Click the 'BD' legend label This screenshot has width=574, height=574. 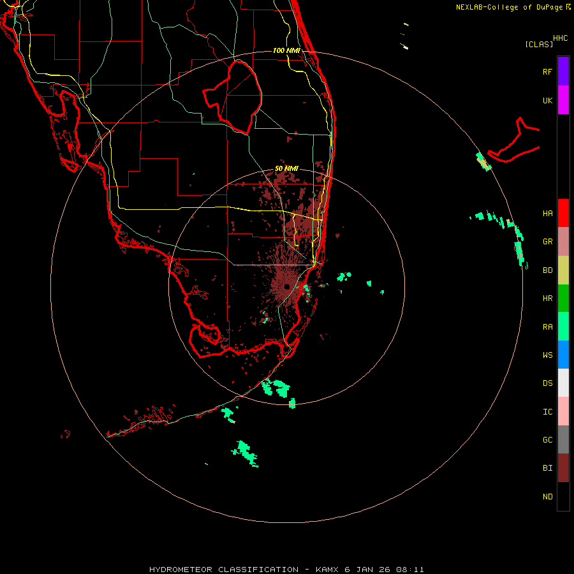[547, 270]
